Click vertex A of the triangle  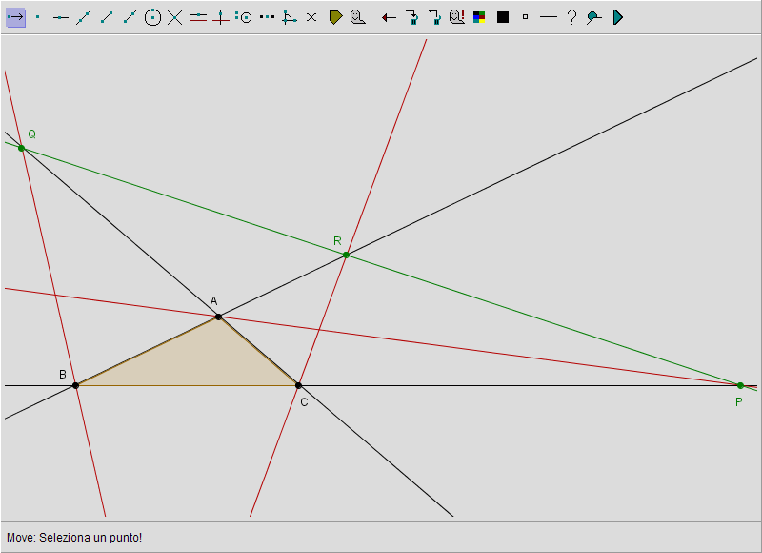click(x=218, y=317)
